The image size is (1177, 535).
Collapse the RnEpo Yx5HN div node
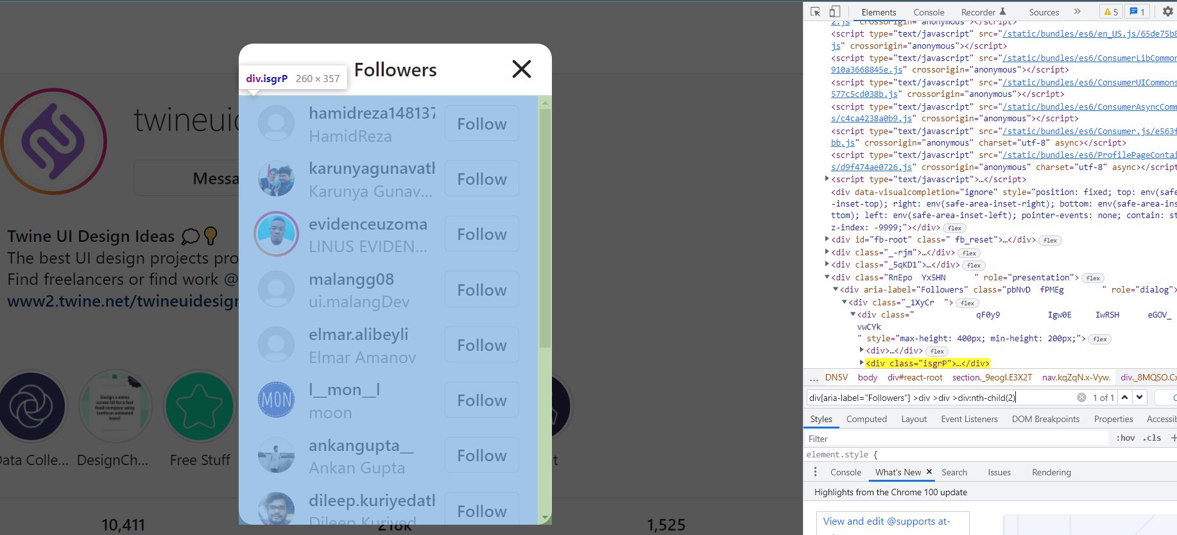(827, 277)
